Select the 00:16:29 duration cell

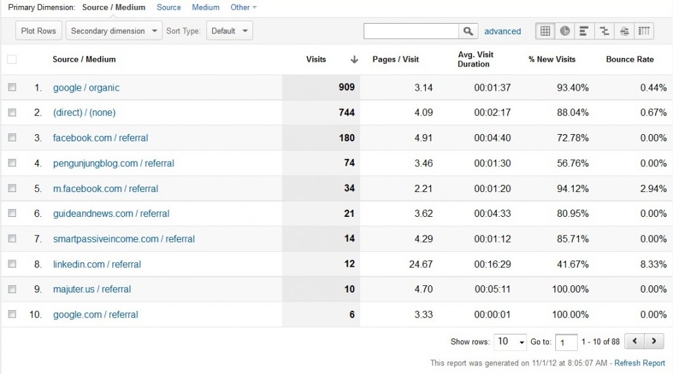point(492,264)
